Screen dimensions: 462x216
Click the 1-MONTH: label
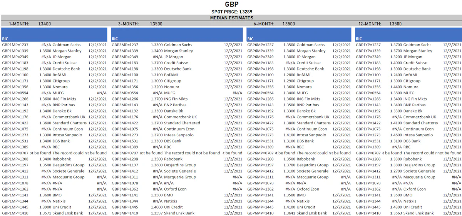(x=19, y=24)
